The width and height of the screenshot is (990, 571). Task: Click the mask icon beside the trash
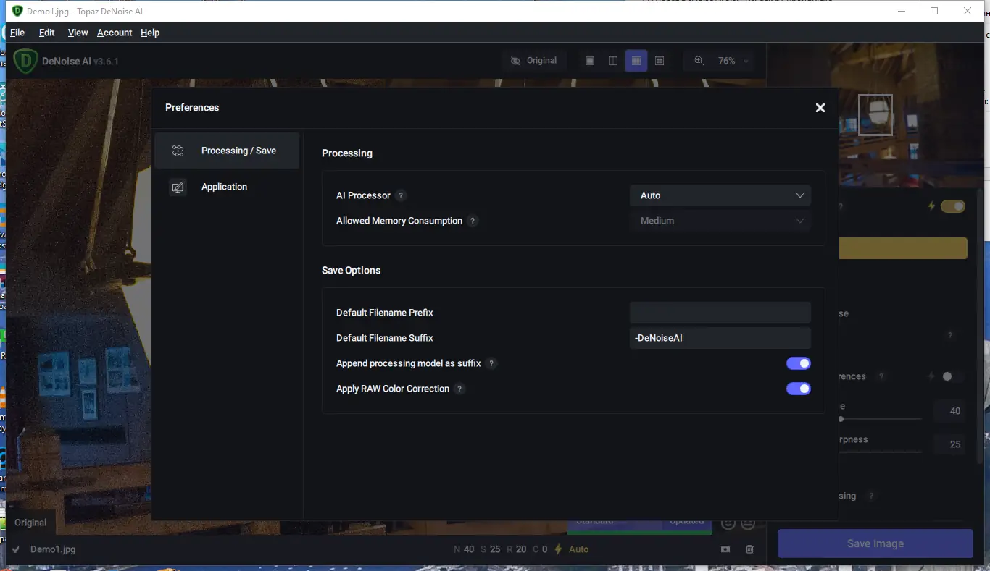coord(725,549)
